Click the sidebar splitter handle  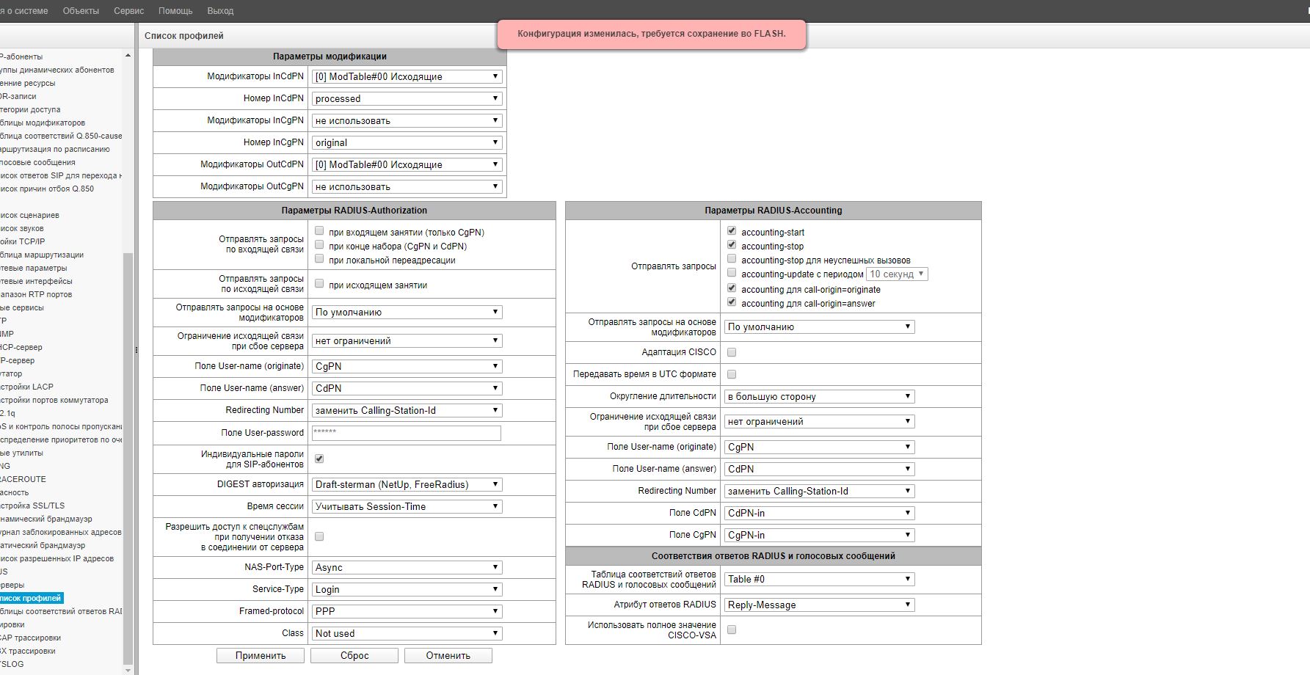point(136,350)
